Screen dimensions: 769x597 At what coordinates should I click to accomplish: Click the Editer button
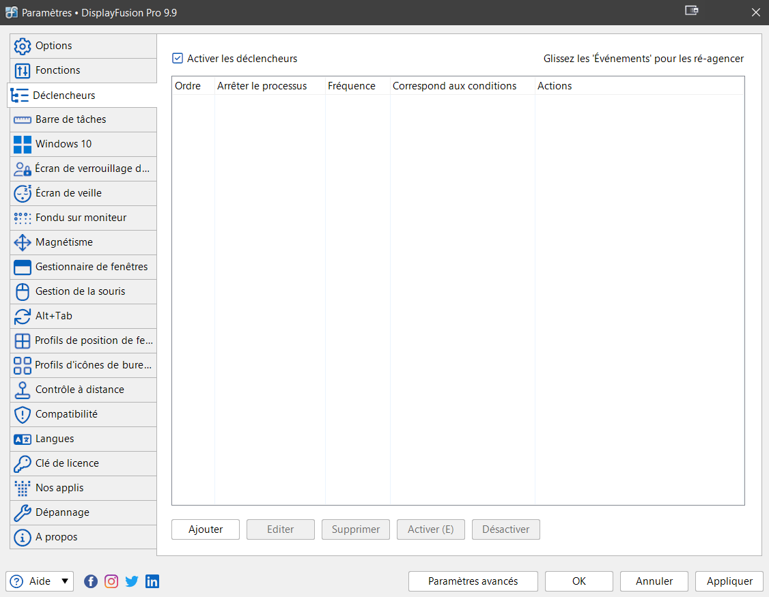(281, 529)
